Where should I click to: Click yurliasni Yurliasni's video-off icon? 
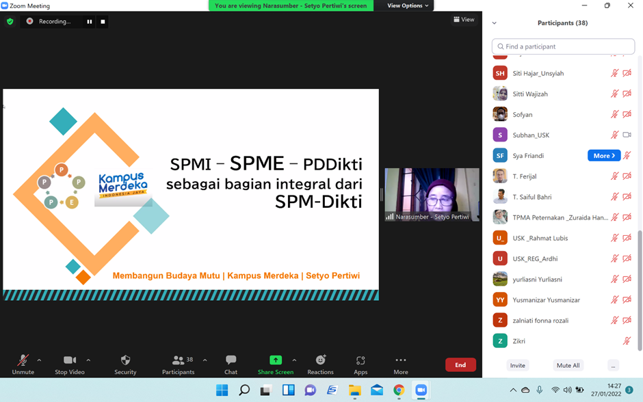[x=627, y=279]
